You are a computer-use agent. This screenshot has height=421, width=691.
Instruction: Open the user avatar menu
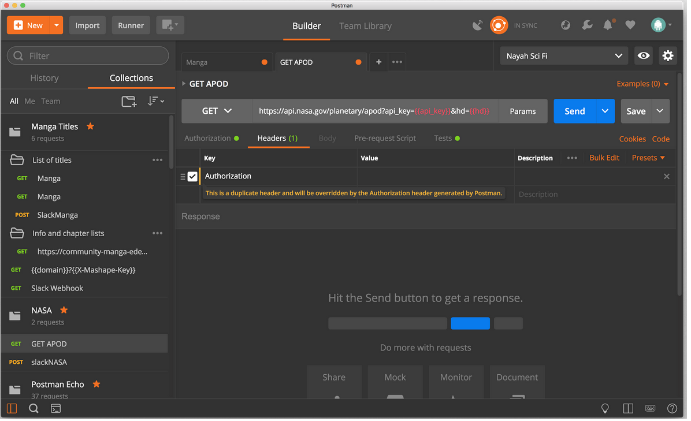click(661, 25)
